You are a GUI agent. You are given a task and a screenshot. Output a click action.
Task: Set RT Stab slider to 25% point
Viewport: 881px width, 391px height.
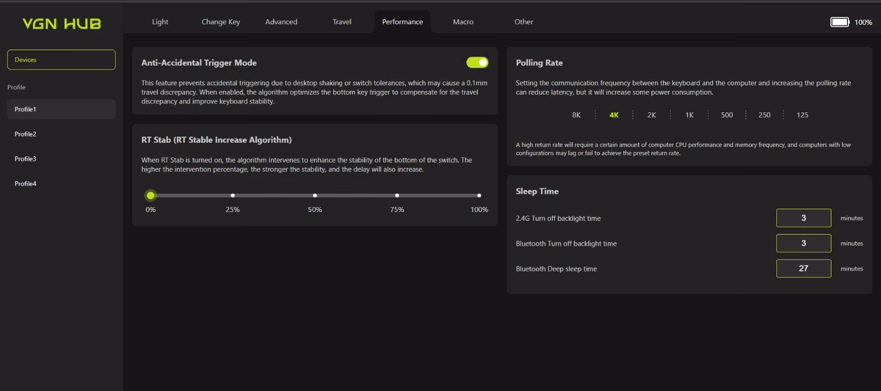[233, 196]
